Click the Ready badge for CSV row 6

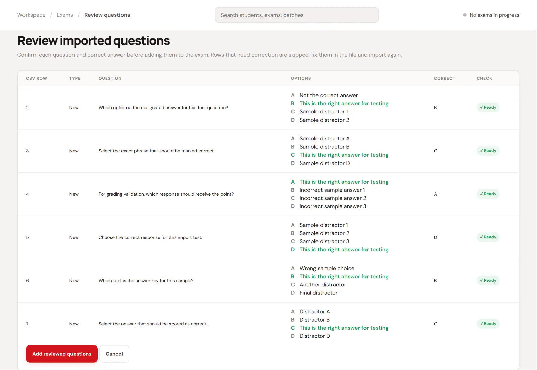point(488,280)
